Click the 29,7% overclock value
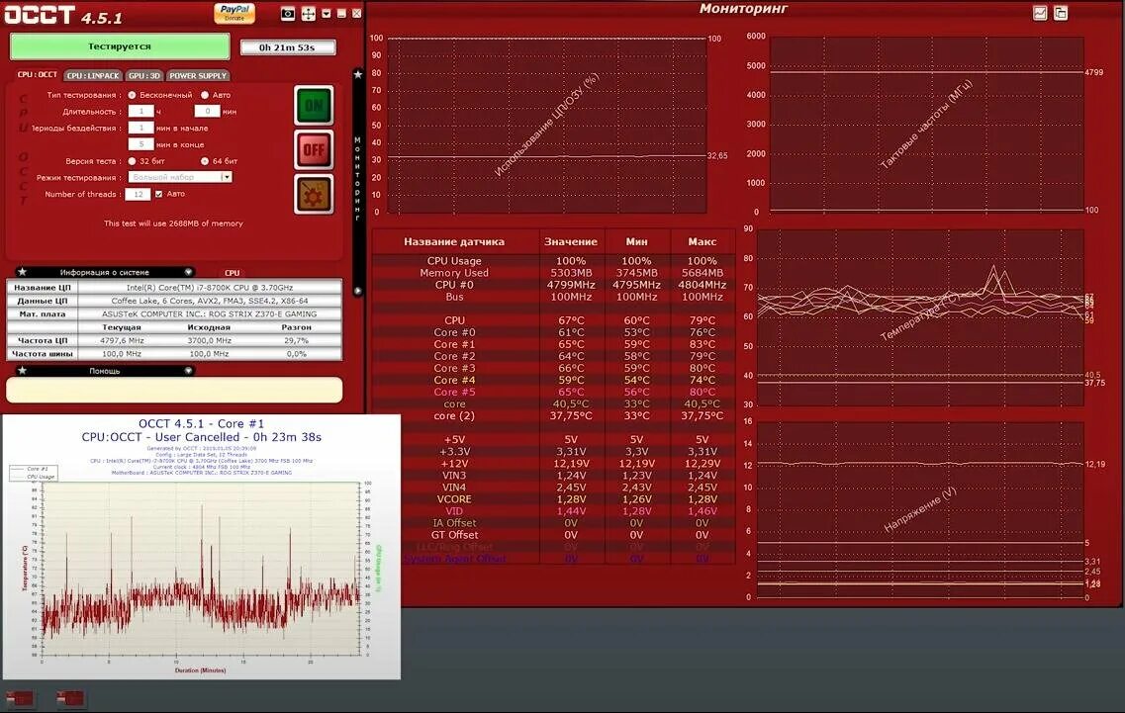Image resolution: width=1125 pixels, height=713 pixels. [x=296, y=341]
